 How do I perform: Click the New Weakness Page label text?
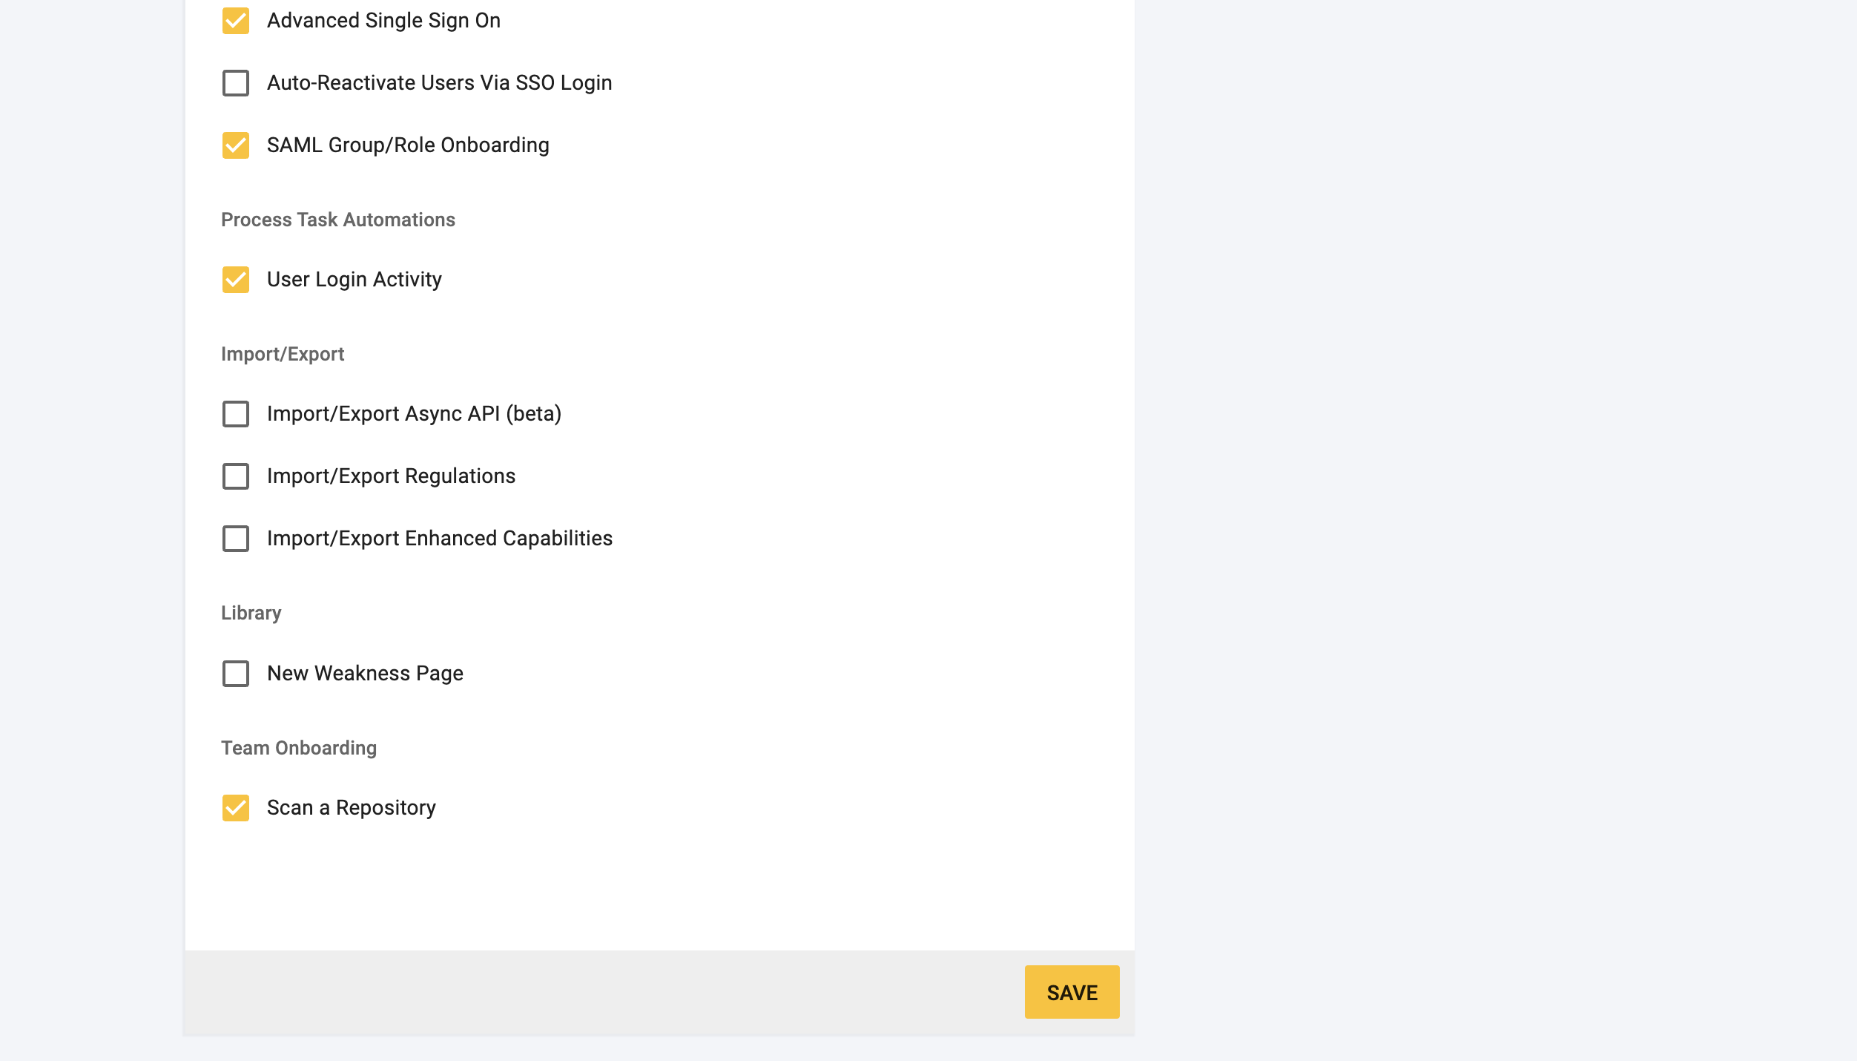click(x=365, y=673)
